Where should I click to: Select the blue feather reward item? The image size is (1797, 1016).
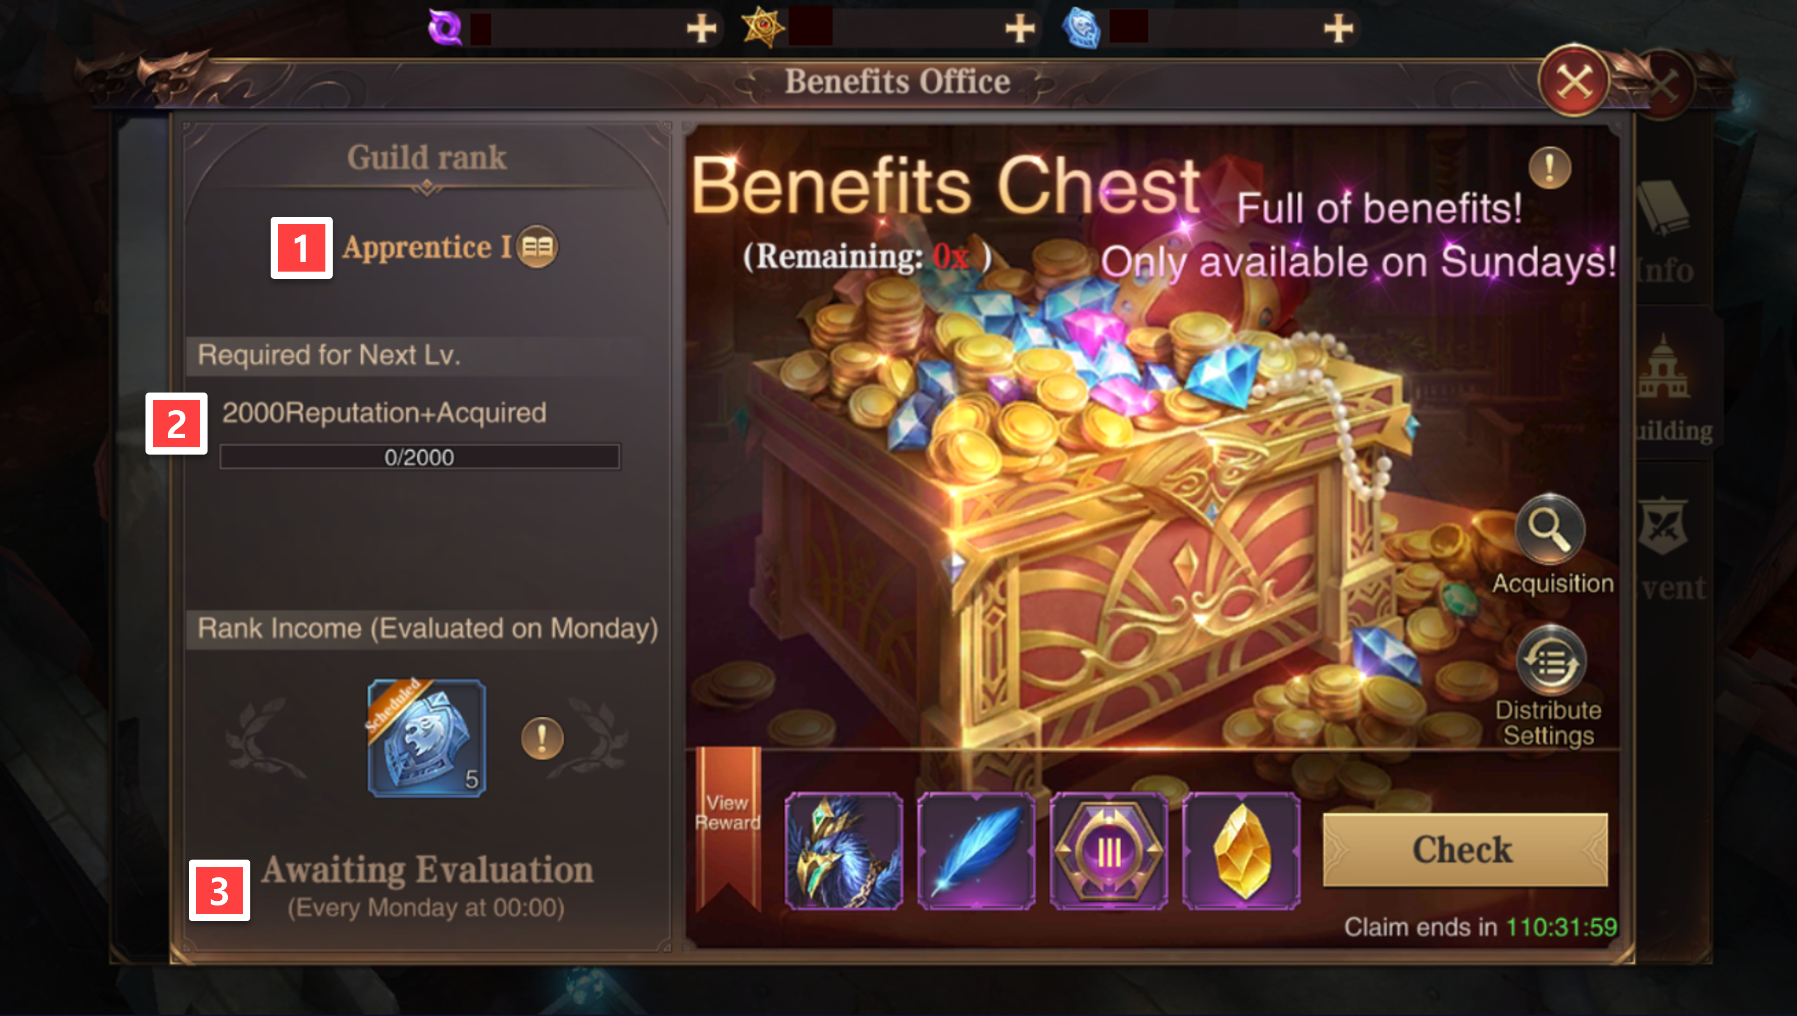[x=976, y=851]
